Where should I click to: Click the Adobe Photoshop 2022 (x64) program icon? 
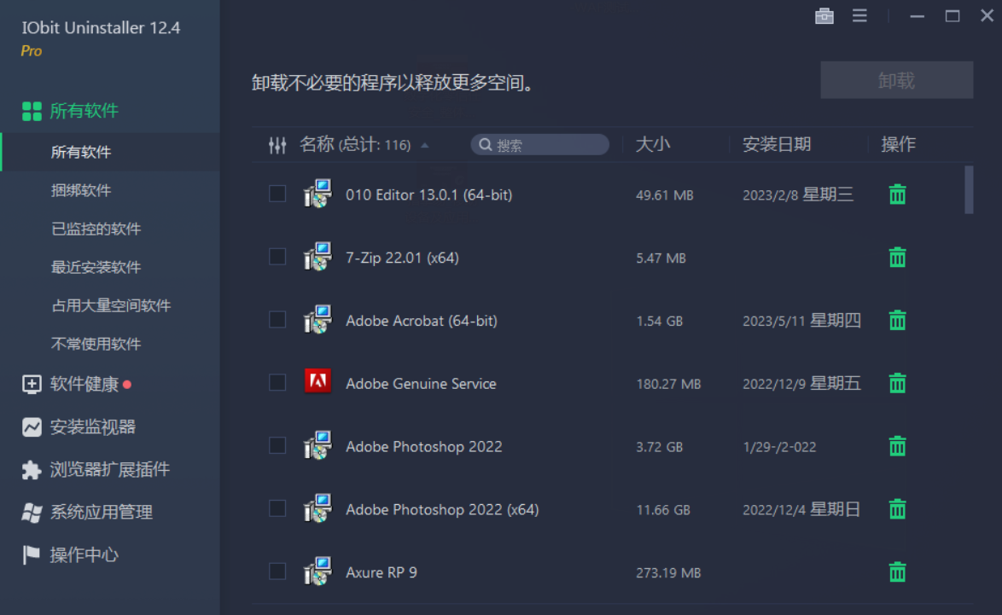(x=317, y=508)
